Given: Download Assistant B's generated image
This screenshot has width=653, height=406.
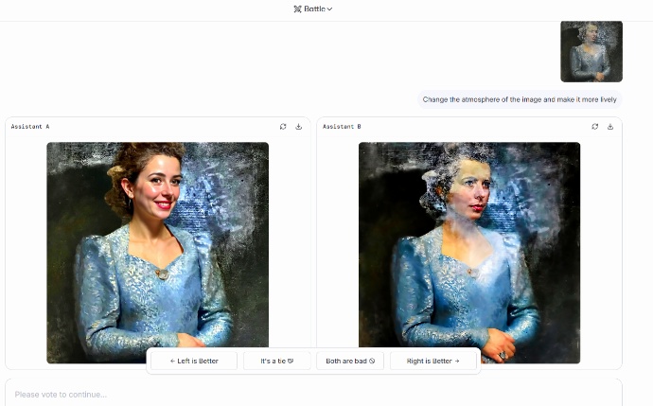Looking at the screenshot, I should pos(610,126).
